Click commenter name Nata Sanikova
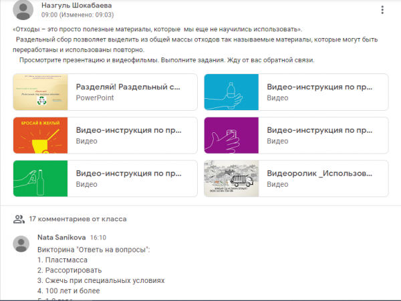 pyautogui.click(x=62, y=237)
